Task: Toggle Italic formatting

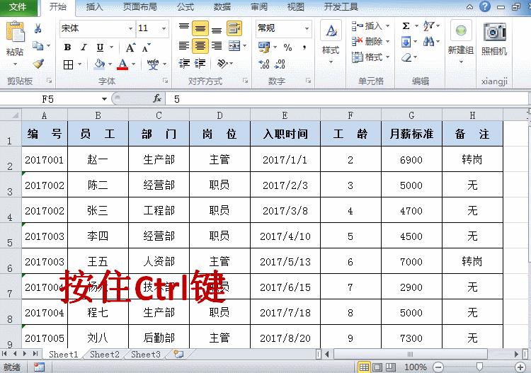Action: click(84, 47)
